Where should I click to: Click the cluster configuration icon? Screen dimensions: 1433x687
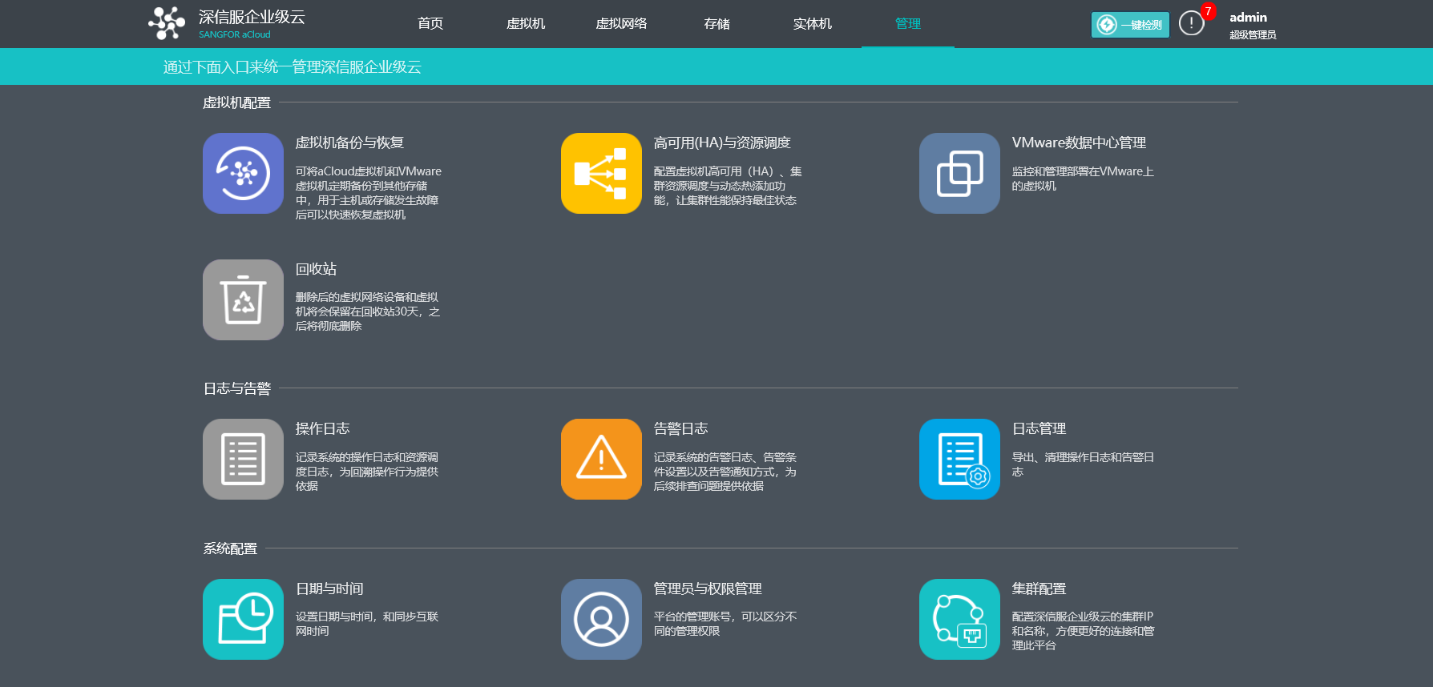click(959, 619)
